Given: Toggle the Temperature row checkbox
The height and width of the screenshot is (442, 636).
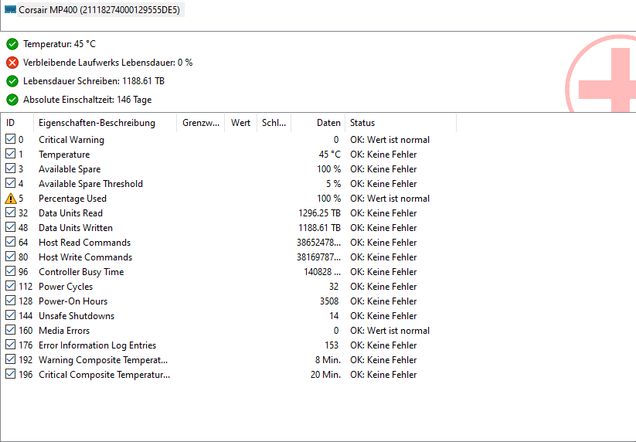Looking at the screenshot, I should click(x=11, y=154).
